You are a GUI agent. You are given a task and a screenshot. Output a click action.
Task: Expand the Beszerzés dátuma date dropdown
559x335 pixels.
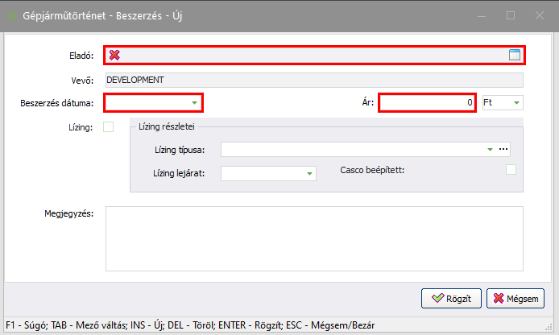(x=194, y=103)
